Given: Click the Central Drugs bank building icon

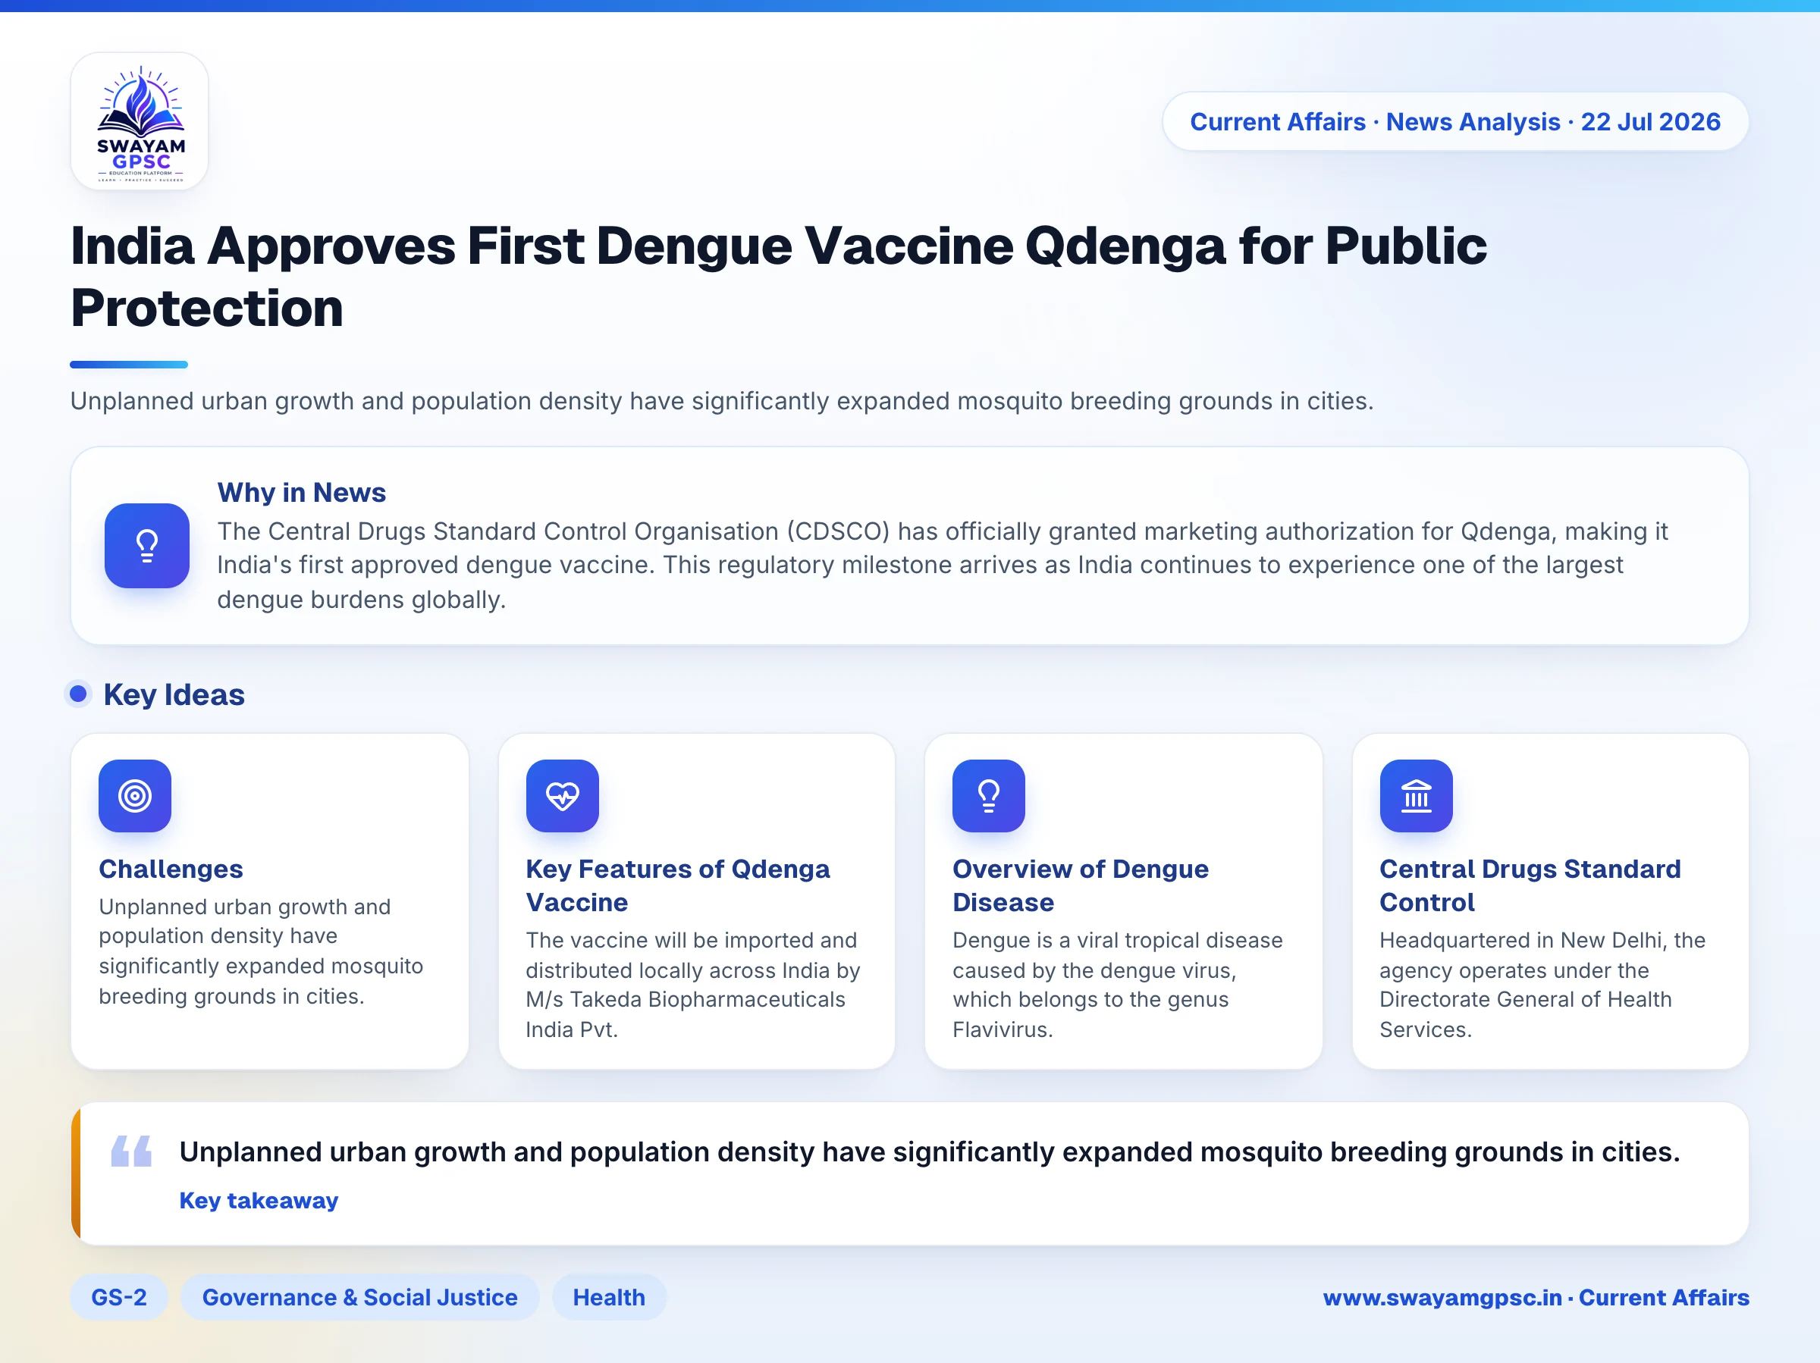Looking at the screenshot, I should [x=1416, y=795].
